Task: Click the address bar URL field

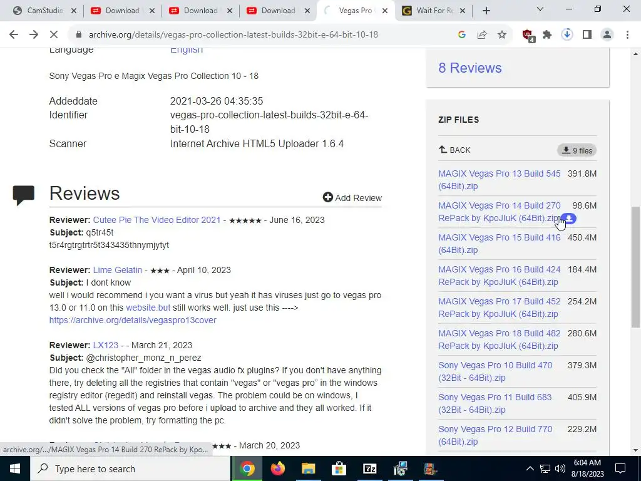Action: pos(233,35)
